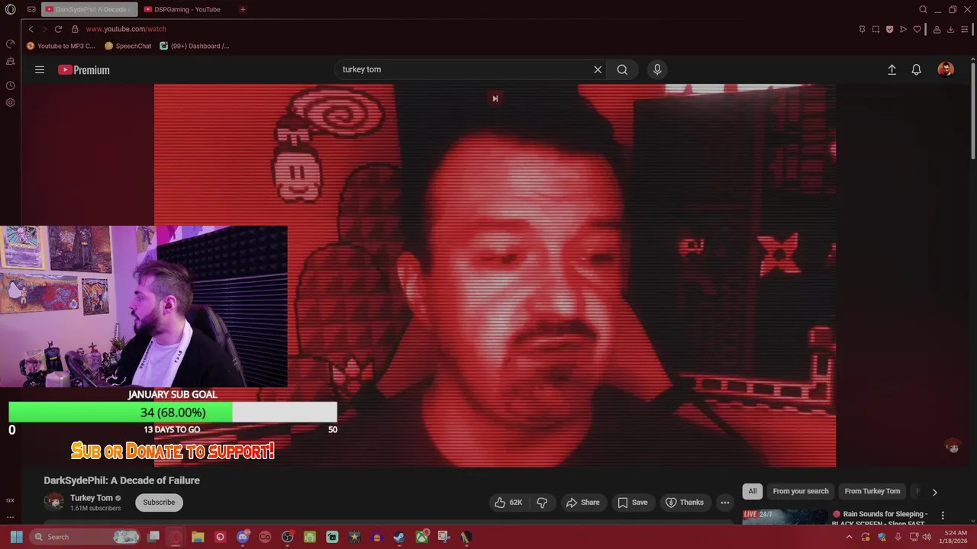The height and width of the screenshot is (549, 977).
Task: Save the video to a playlist
Action: click(x=633, y=502)
